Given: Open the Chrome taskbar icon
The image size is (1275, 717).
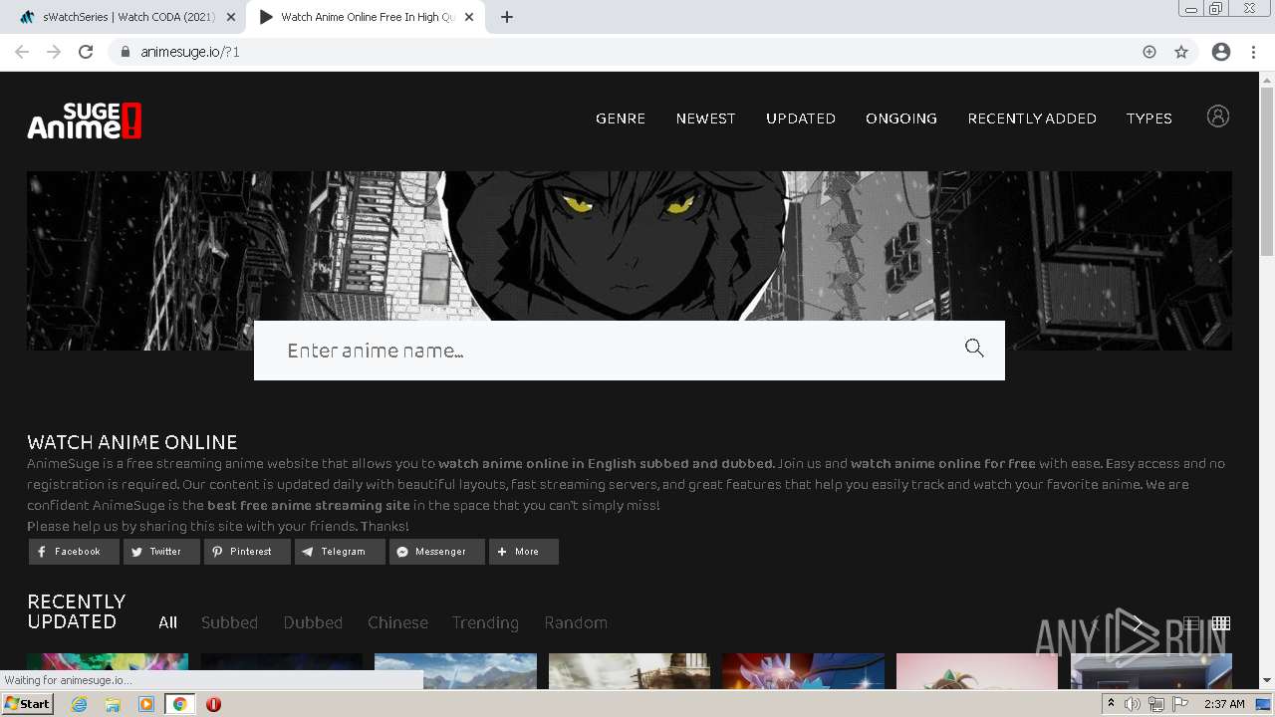Looking at the screenshot, I should coord(179,704).
